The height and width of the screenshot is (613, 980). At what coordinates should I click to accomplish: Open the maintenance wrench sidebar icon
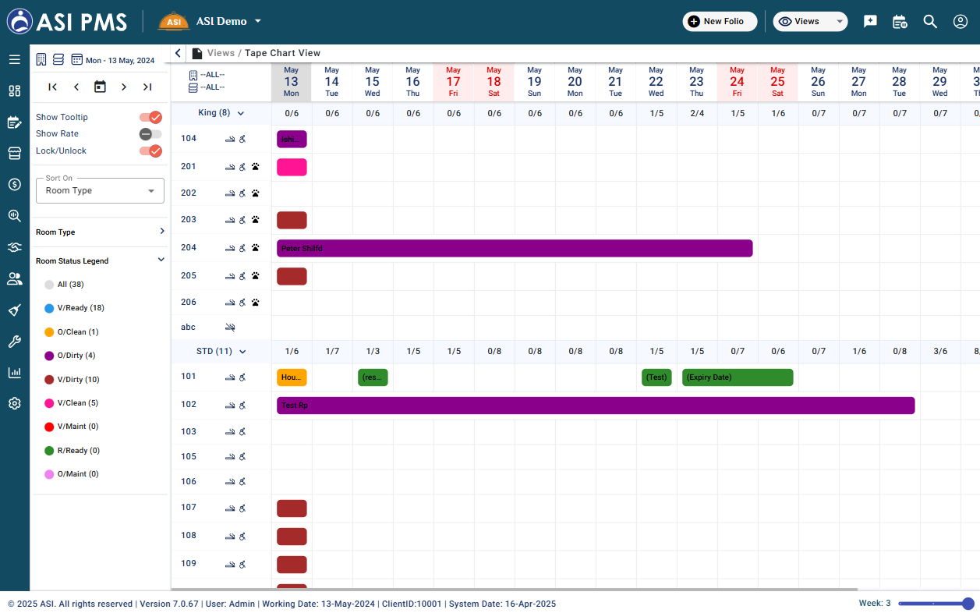[x=14, y=341]
